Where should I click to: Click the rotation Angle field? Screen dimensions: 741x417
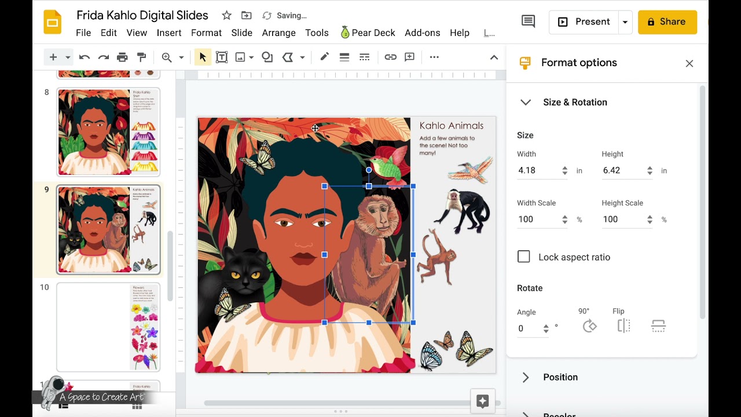[529, 328]
